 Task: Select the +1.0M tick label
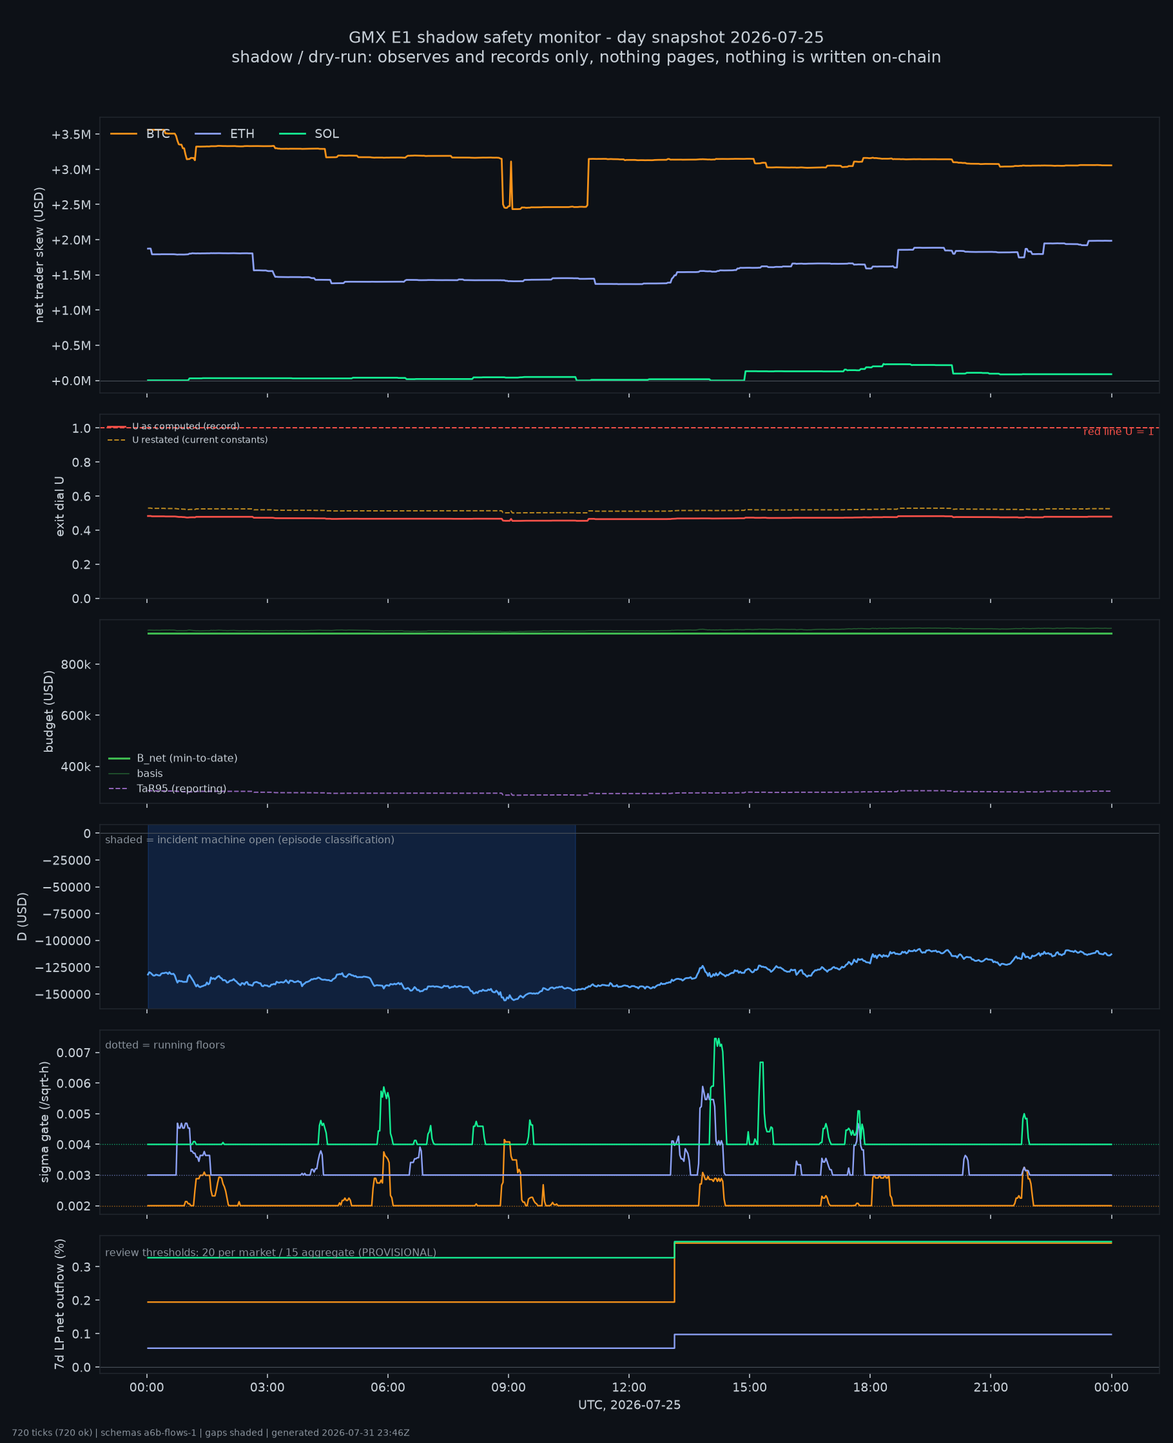[71, 311]
